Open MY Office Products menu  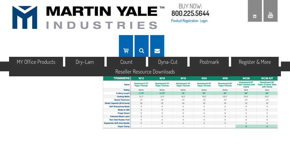tap(36, 62)
